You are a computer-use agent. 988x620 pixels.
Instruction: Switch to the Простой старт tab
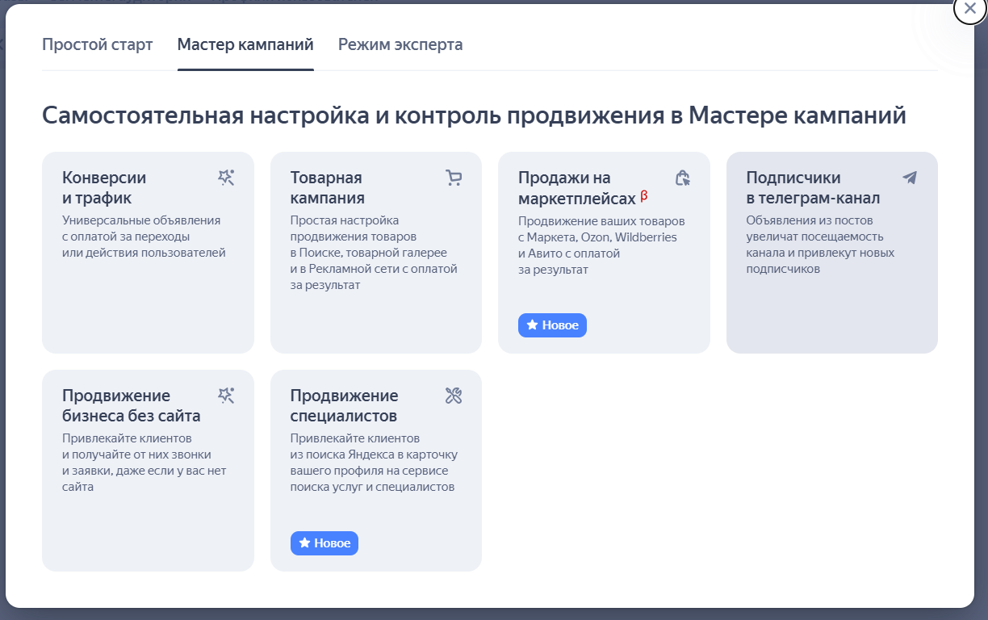coord(98,44)
